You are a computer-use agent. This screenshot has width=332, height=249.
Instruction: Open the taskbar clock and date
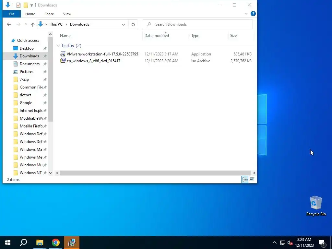click(304, 243)
